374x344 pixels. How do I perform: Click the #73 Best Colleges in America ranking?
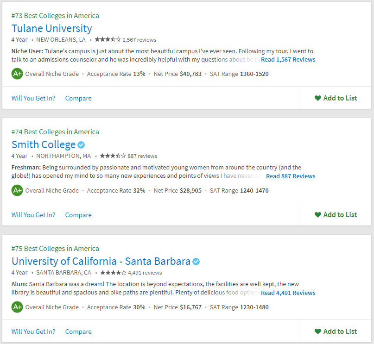point(55,16)
